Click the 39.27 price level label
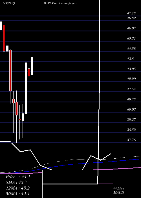 point(131,119)
